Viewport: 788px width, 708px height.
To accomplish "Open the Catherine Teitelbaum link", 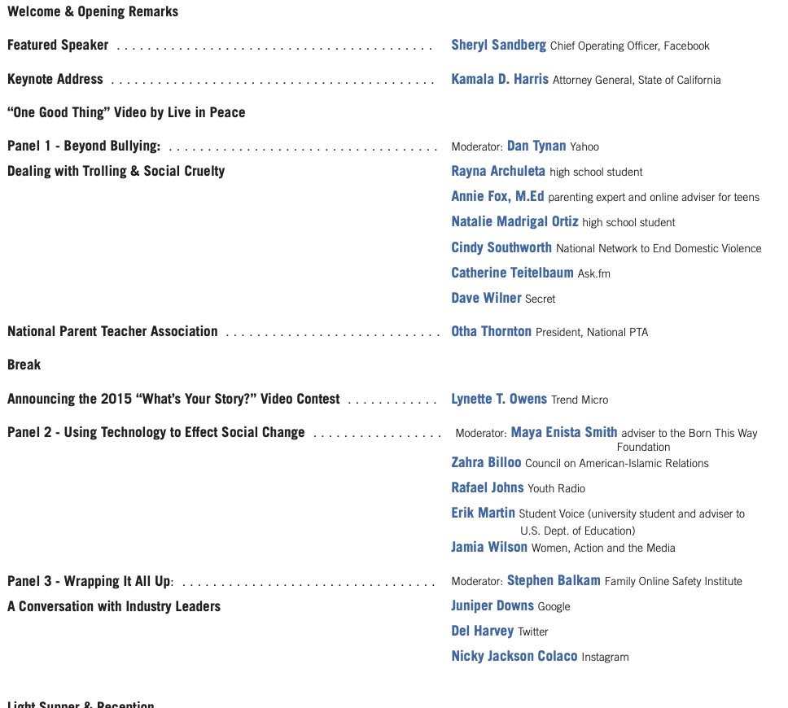I will pos(512,273).
